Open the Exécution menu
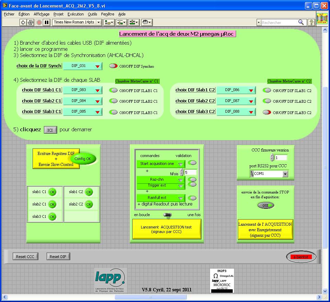 (75, 14)
